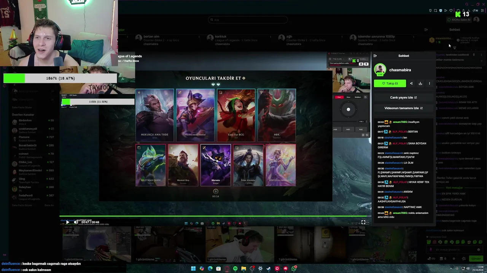Expand Daha Fazla Göster in sidebar
The height and width of the screenshot is (273, 487).
(x=21, y=205)
